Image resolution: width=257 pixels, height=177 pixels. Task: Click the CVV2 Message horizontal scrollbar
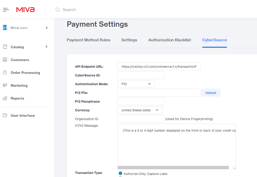tap(173, 168)
